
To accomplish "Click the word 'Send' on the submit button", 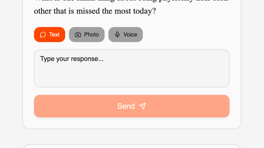I will click(x=126, y=106).
